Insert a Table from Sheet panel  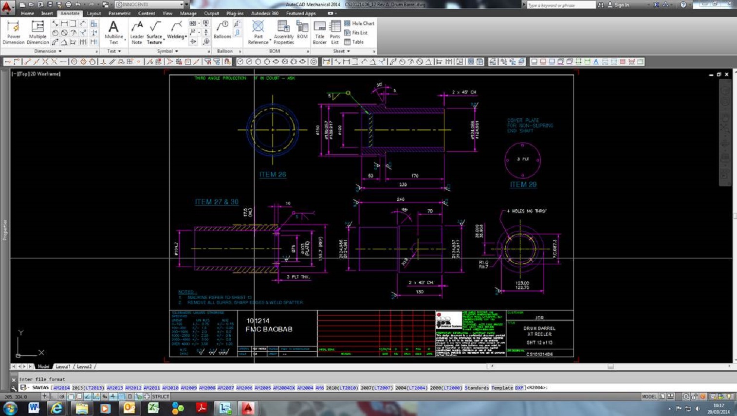(354, 42)
